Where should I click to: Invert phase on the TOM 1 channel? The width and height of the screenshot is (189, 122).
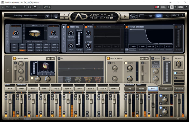41,112
